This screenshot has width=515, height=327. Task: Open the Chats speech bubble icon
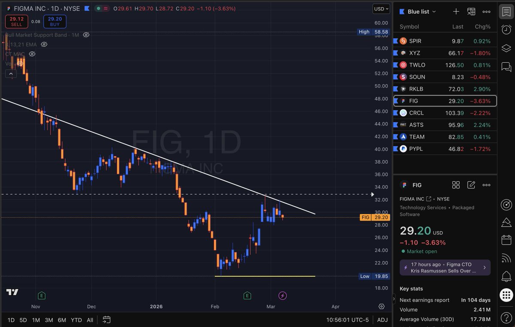(506, 67)
